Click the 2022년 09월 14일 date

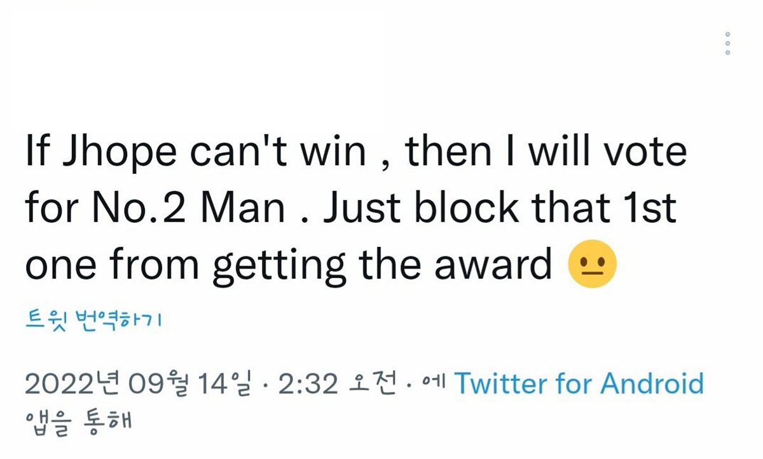click(137, 383)
